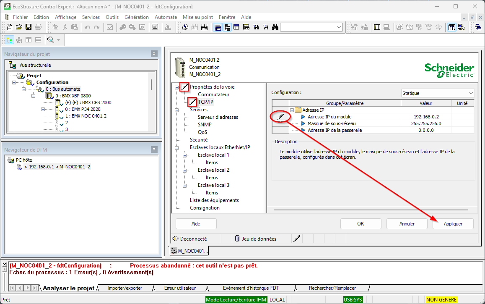
Task: Open the Génération menu
Action: click(x=136, y=17)
